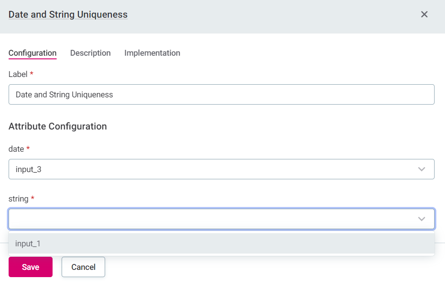Image resolution: width=445 pixels, height=283 pixels.
Task: Select the date field containing input_3
Action: (x=222, y=169)
